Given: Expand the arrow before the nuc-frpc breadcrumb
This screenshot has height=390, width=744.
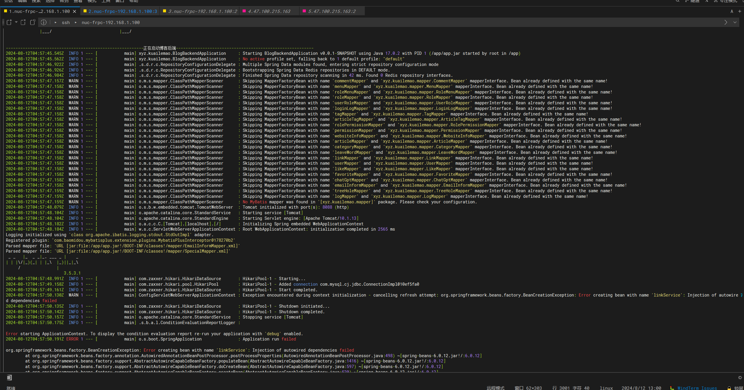Looking at the screenshot, I should click(x=76, y=23).
